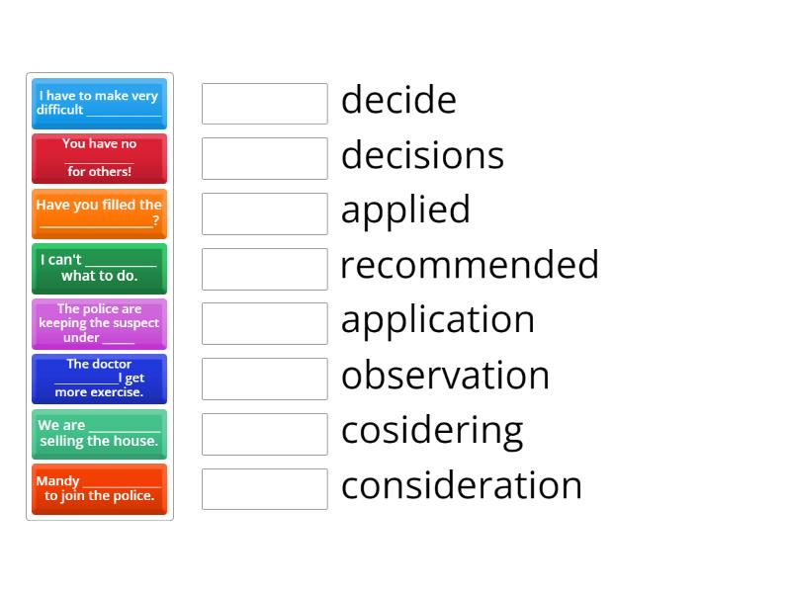
Task: Click the orange-red 'Mandy to join the police' card
Action: (100, 489)
